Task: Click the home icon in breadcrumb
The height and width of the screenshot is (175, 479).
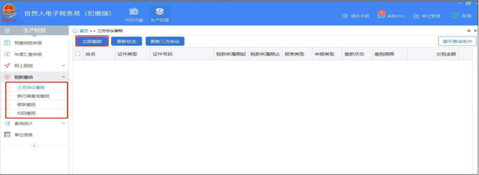Action: (75, 31)
